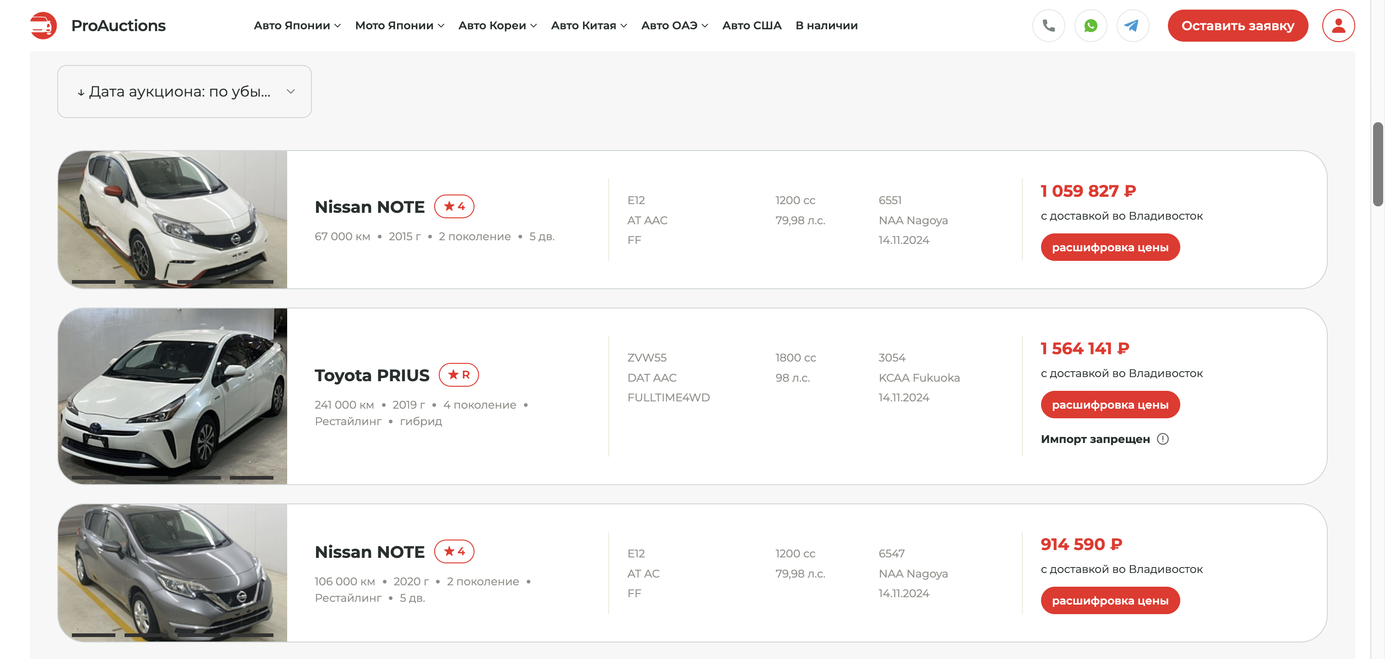Image resolution: width=1385 pixels, height=659 pixels.
Task: Click the Оставить заявку button
Action: coord(1238,25)
